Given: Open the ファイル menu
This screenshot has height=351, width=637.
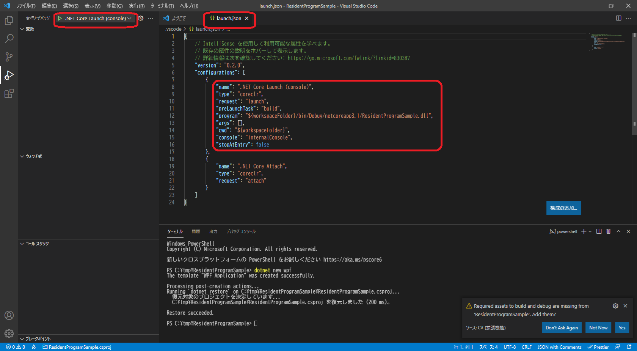Looking at the screenshot, I should (26, 6).
